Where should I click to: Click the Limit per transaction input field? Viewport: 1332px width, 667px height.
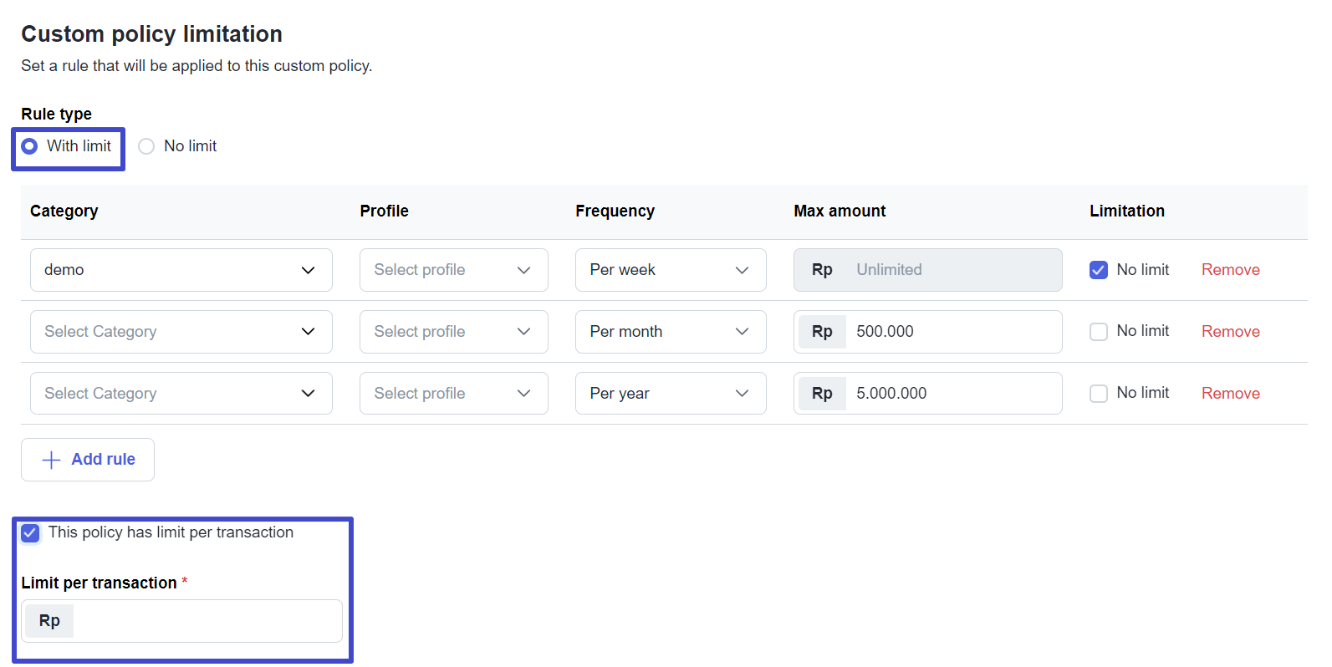(206, 621)
